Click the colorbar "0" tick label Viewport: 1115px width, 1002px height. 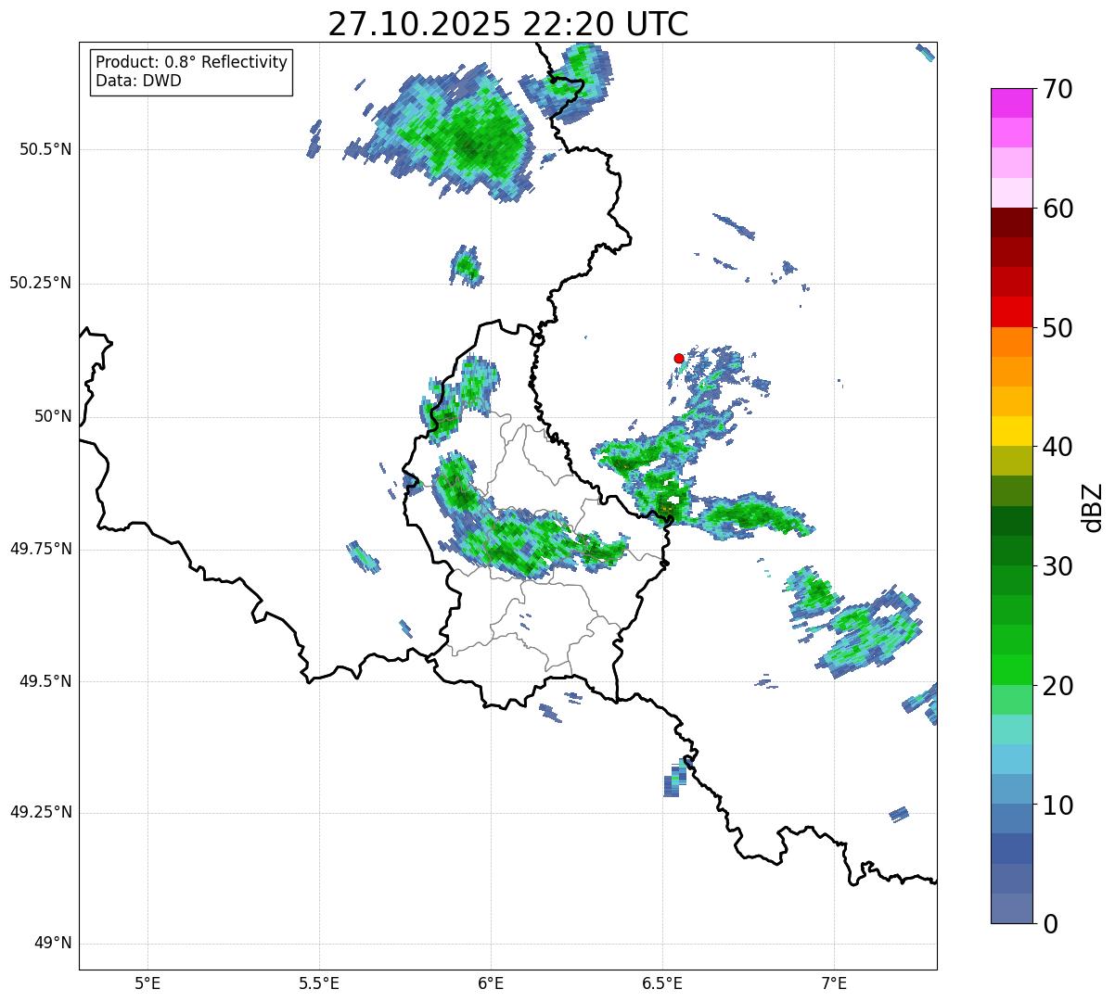[x=1050, y=924]
